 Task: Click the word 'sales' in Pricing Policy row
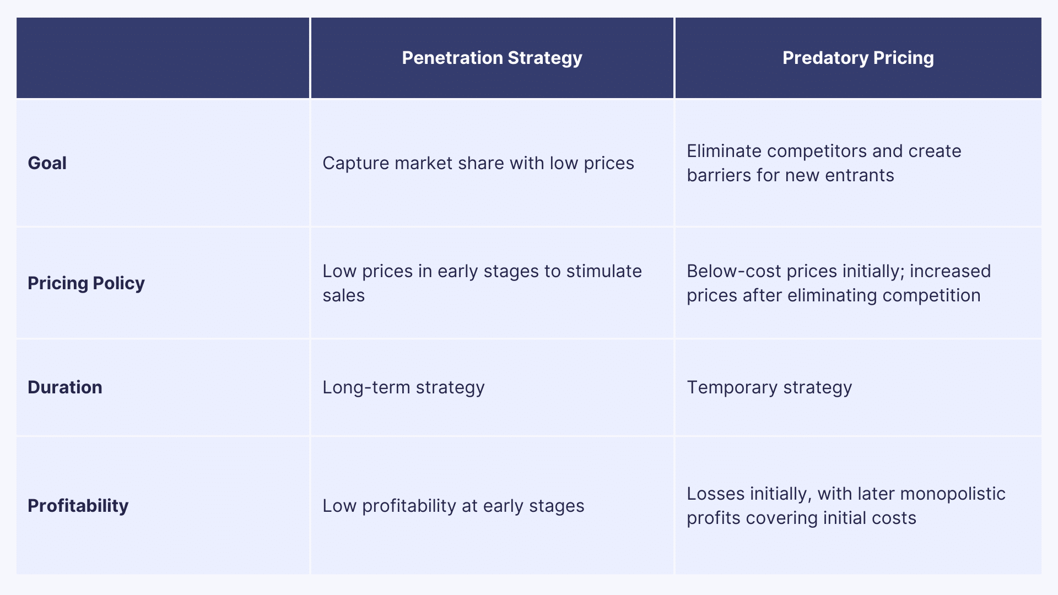pyautogui.click(x=344, y=295)
